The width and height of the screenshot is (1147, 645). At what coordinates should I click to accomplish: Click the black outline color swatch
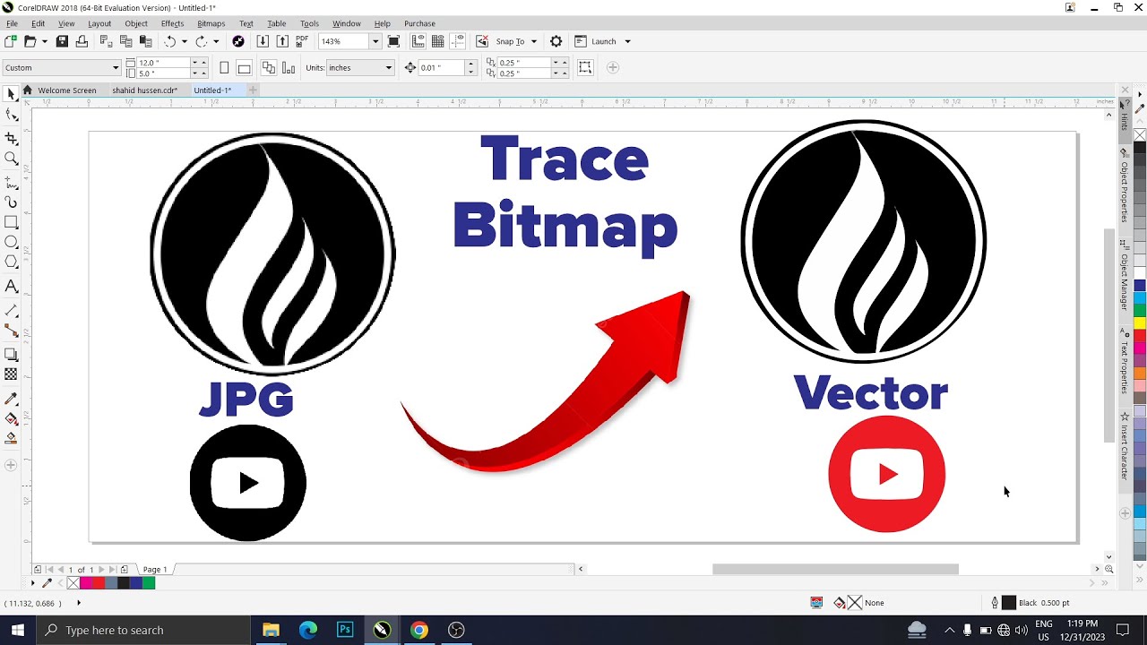coord(1009,603)
